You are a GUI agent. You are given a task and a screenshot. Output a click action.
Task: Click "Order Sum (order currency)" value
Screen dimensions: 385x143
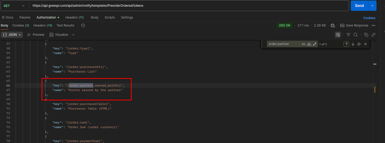(93, 127)
